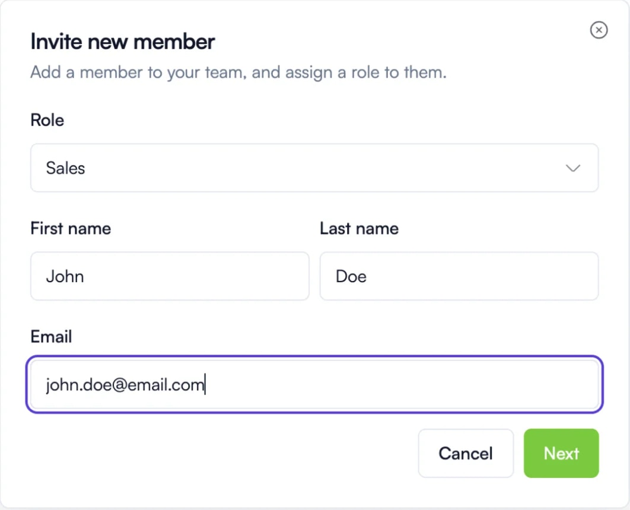Open the Role combo box
This screenshot has height=510, width=630.
314,168
